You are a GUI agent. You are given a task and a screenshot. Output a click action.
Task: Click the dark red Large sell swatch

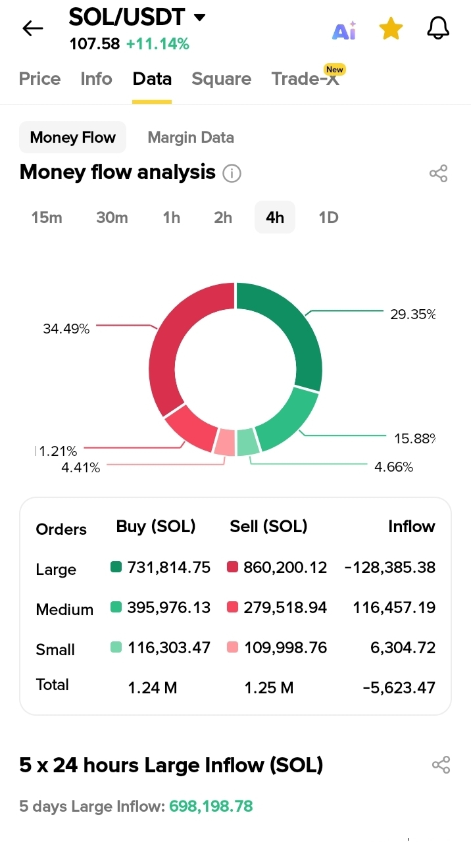click(232, 567)
